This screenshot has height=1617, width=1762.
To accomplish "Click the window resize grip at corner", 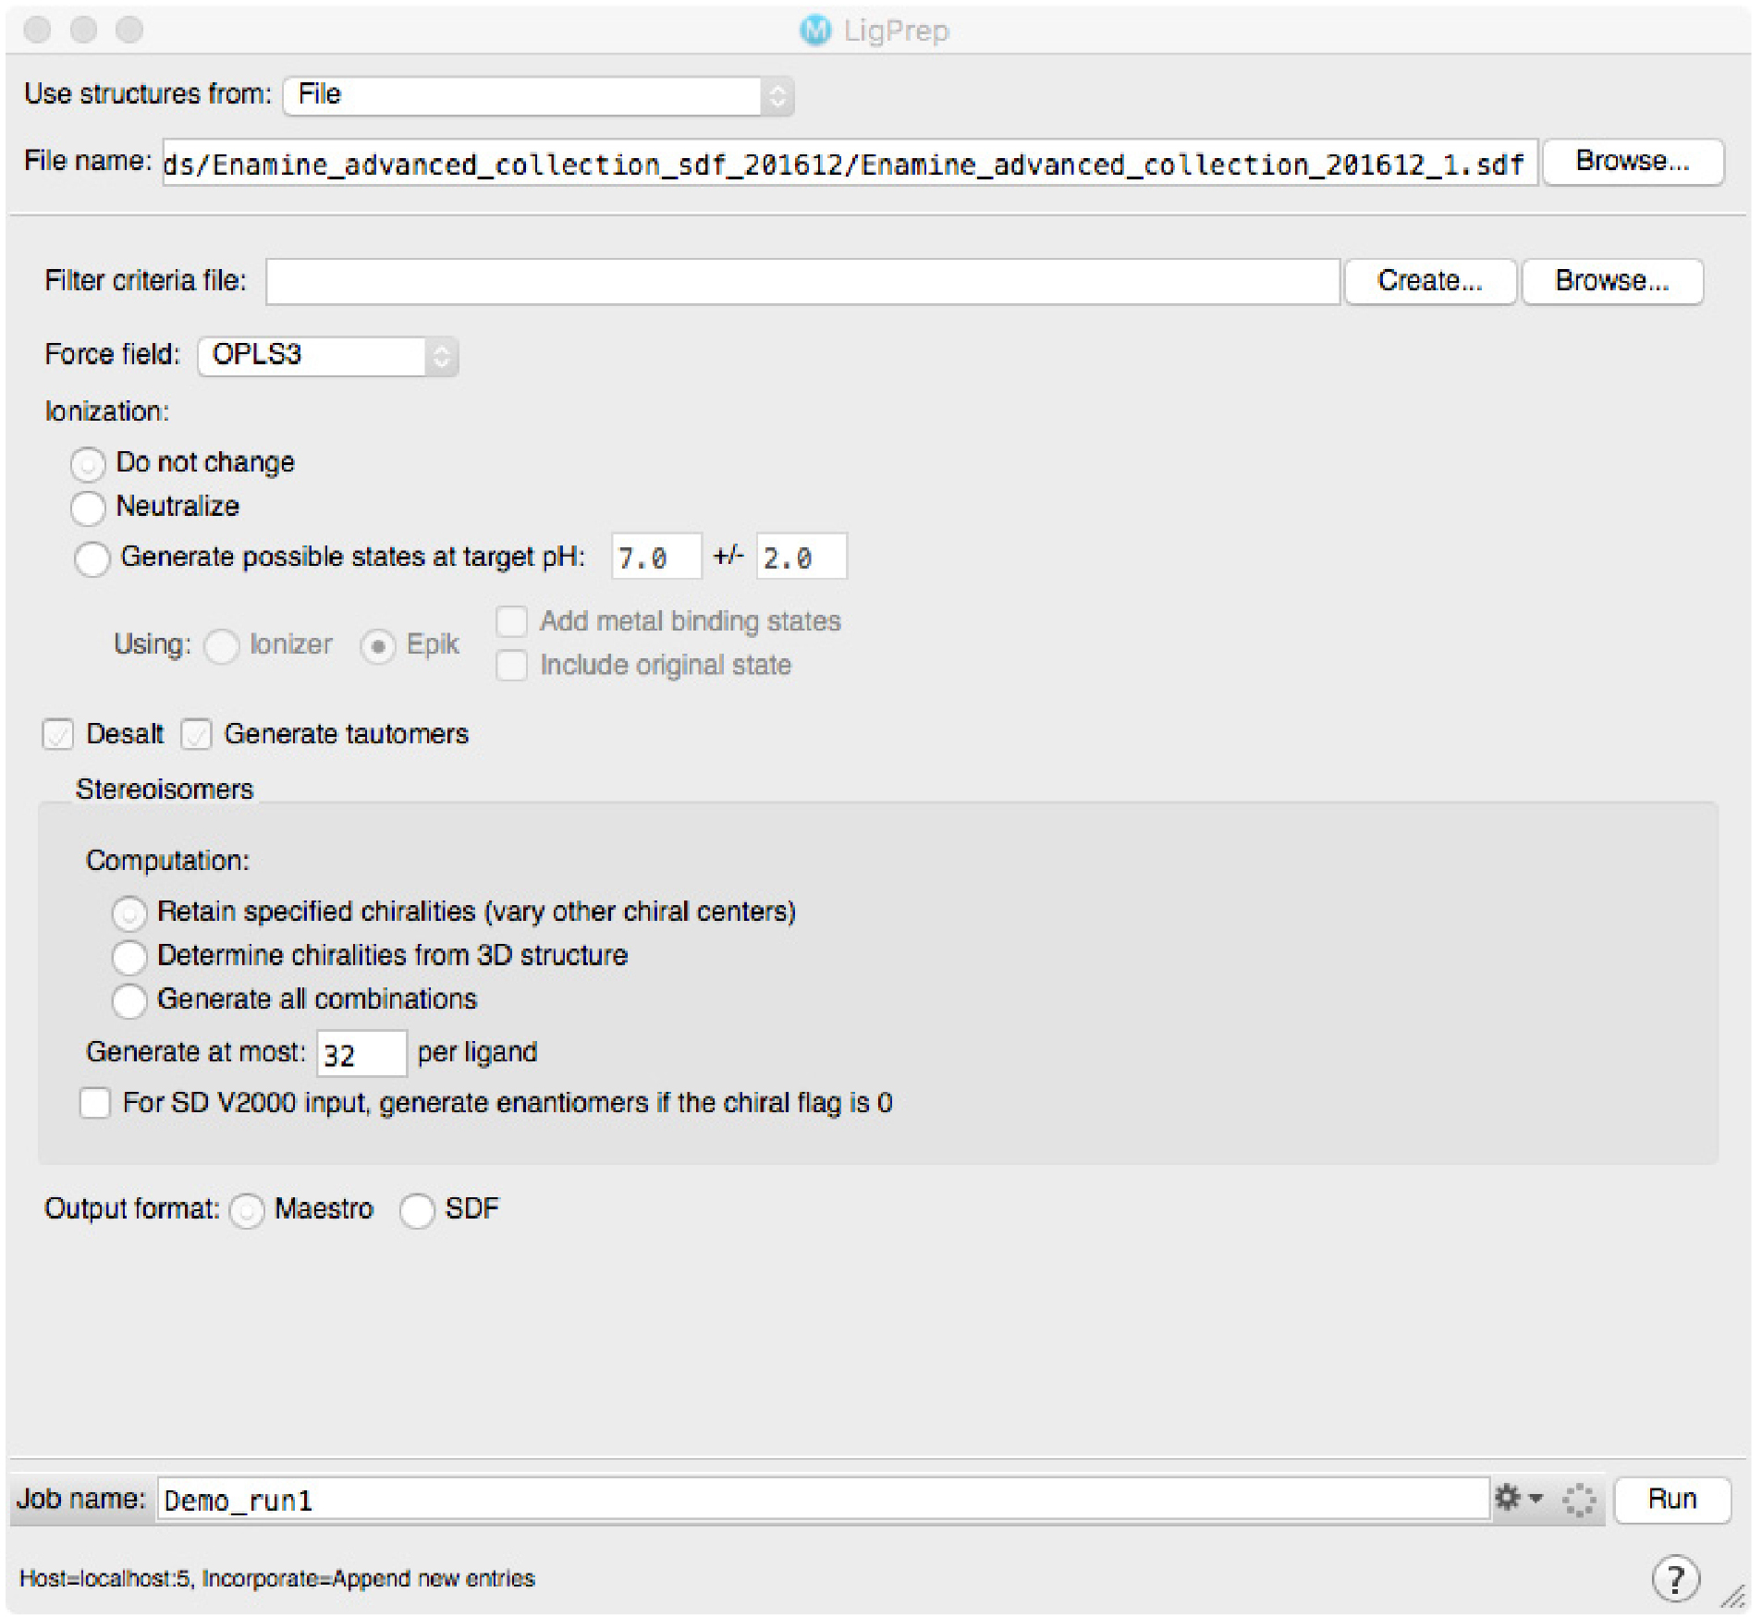I will [x=1733, y=1595].
